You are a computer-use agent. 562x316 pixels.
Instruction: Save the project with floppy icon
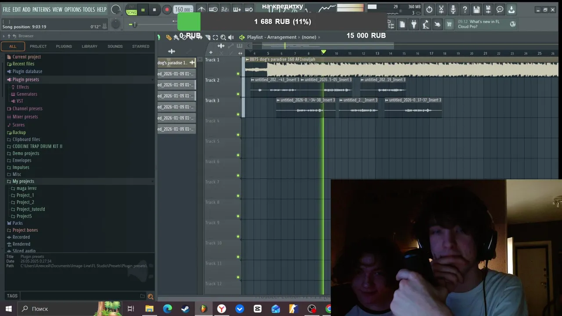[476, 9]
